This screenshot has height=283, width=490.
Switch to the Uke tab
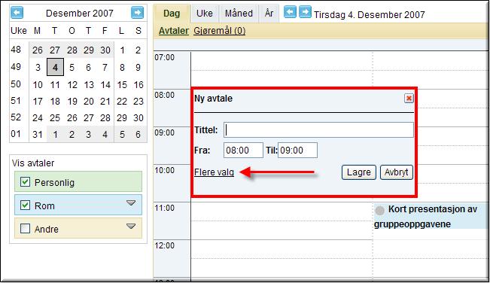tap(205, 14)
